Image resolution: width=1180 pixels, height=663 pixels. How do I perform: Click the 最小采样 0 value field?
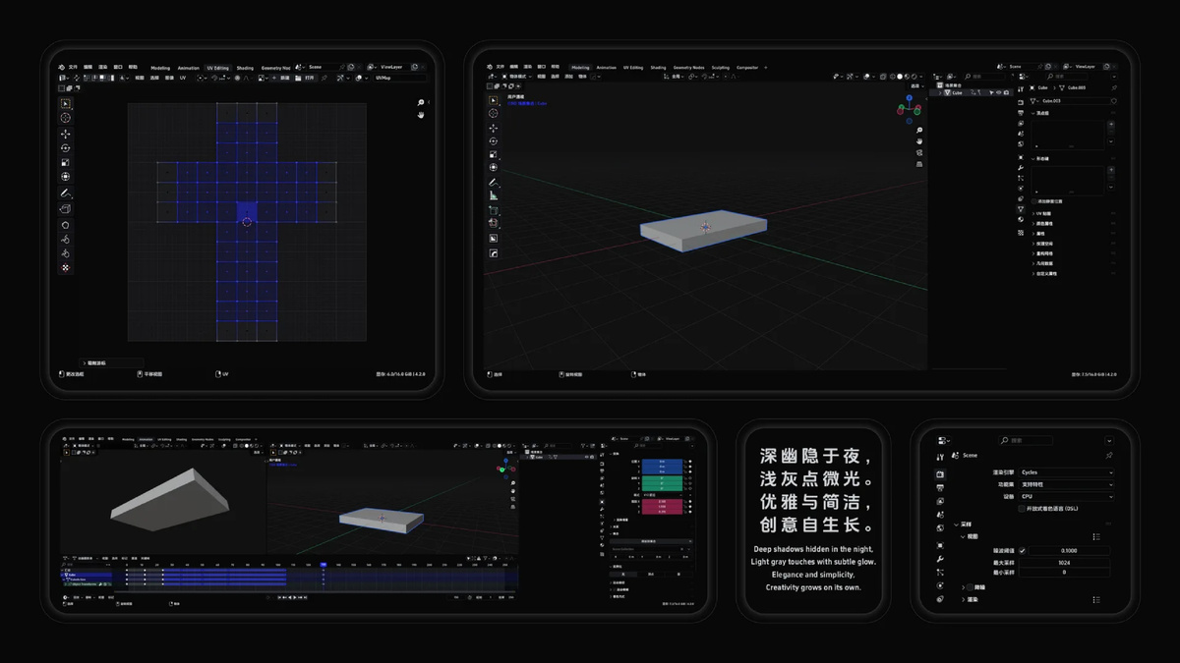pyautogui.click(x=1064, y=572)
